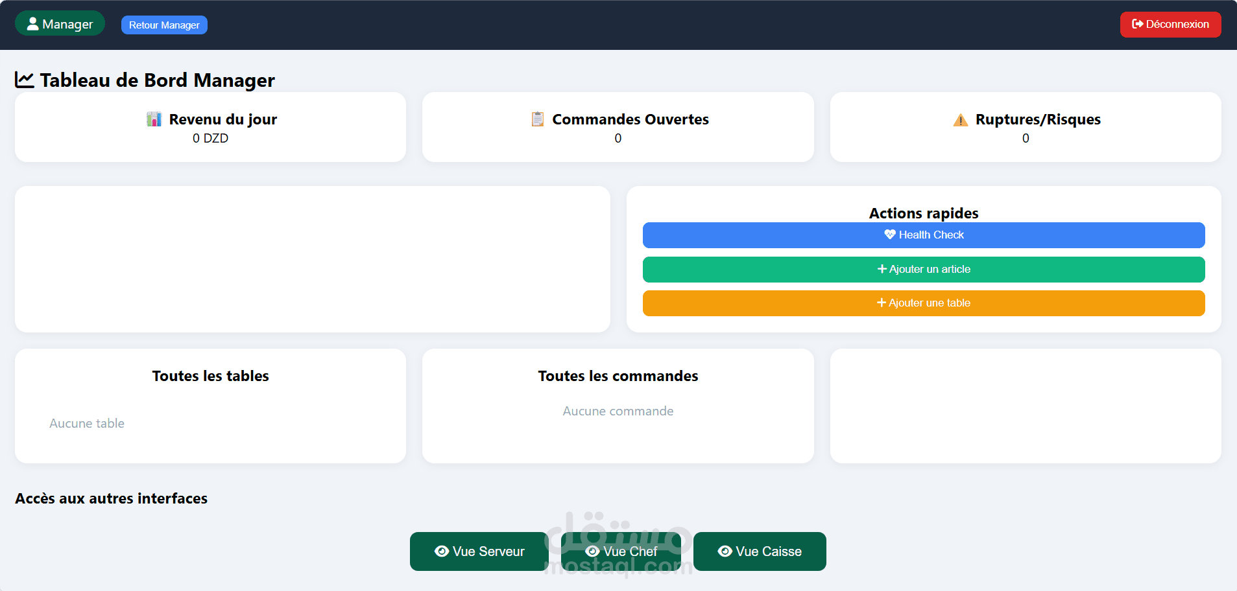Click the Aucune table message
Image resolution: width=1237 pixels, height=591 pixels.
click(x=87, y=423)
